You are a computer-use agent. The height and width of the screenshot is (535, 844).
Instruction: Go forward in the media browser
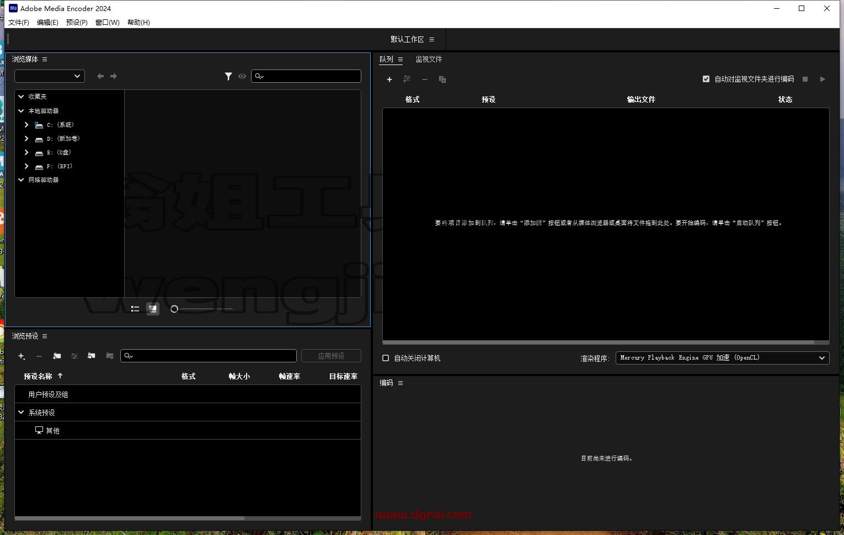coord(114,76)
